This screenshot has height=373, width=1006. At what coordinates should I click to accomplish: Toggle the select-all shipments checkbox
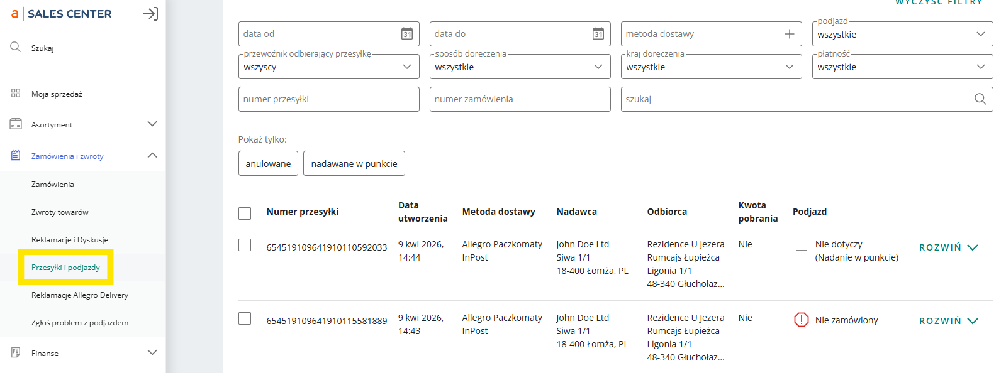pos(245,214)
